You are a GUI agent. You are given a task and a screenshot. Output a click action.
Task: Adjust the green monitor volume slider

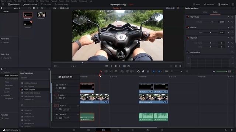(221, 71)
